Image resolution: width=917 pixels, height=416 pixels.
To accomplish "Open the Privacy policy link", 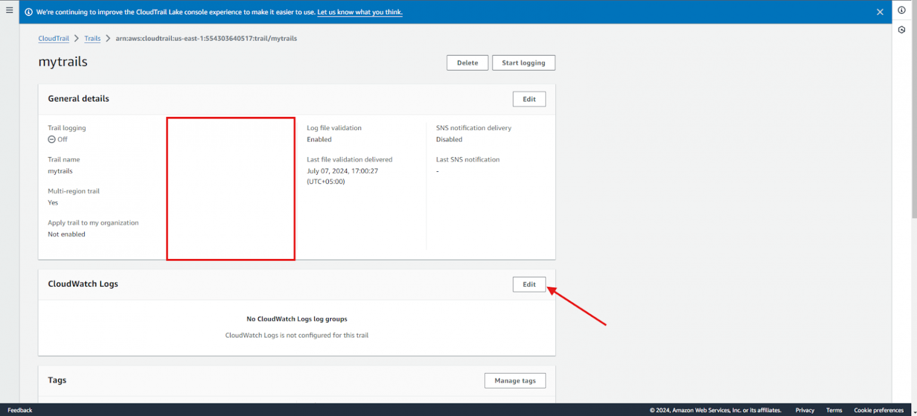I will point(804,410).
